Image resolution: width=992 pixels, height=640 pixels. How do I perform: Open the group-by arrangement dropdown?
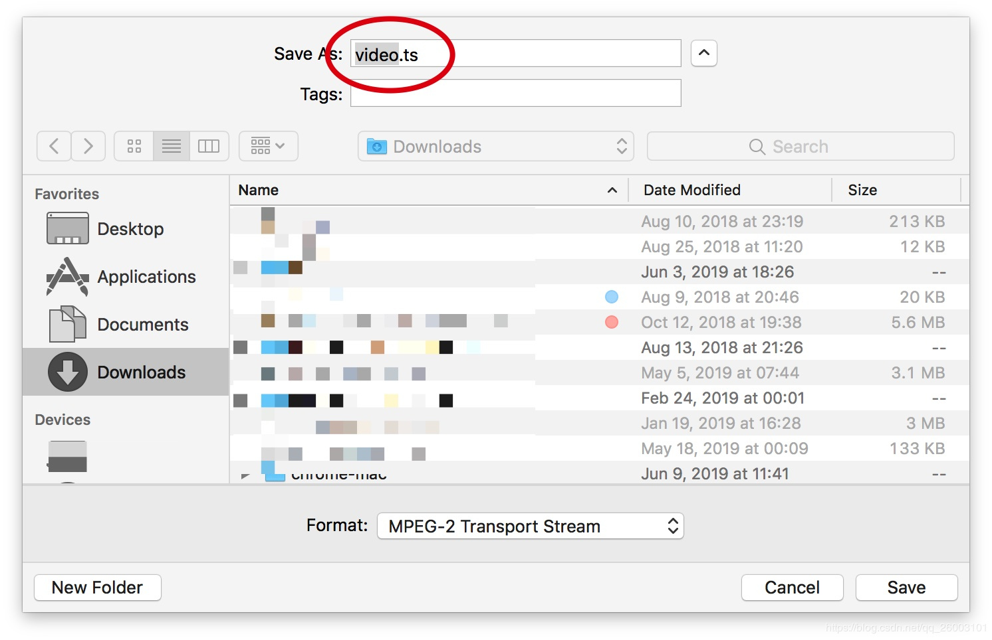coord(268,146)
